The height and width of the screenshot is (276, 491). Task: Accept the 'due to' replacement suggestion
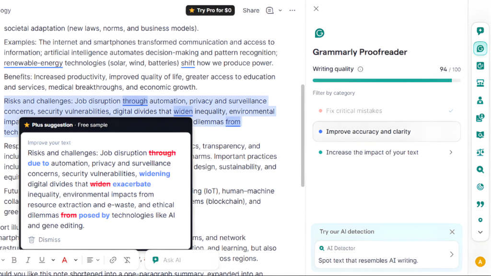pos(38,163)
